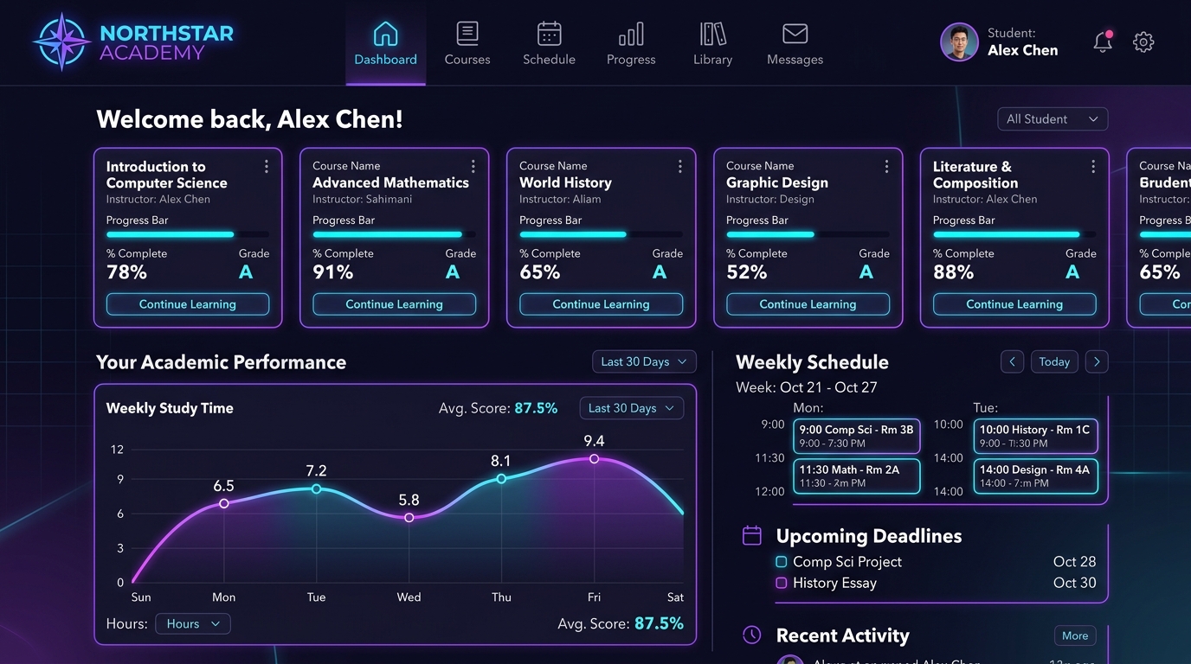Open the Advanced Mathematics card options menu
Image resolution: width=1191 pixels, height=664 pixels.
(x=473, y=166)
